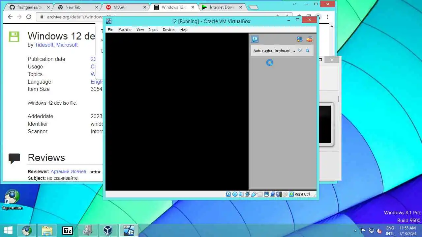
Task: Open the VirtualBox notification center icon
Action: tap(255, 39)
